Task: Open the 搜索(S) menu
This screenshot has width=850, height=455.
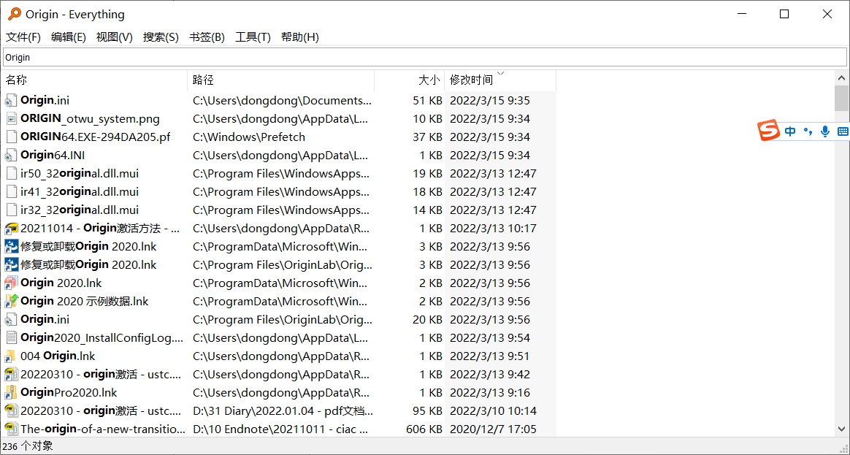Action: (x=161, y=37)
